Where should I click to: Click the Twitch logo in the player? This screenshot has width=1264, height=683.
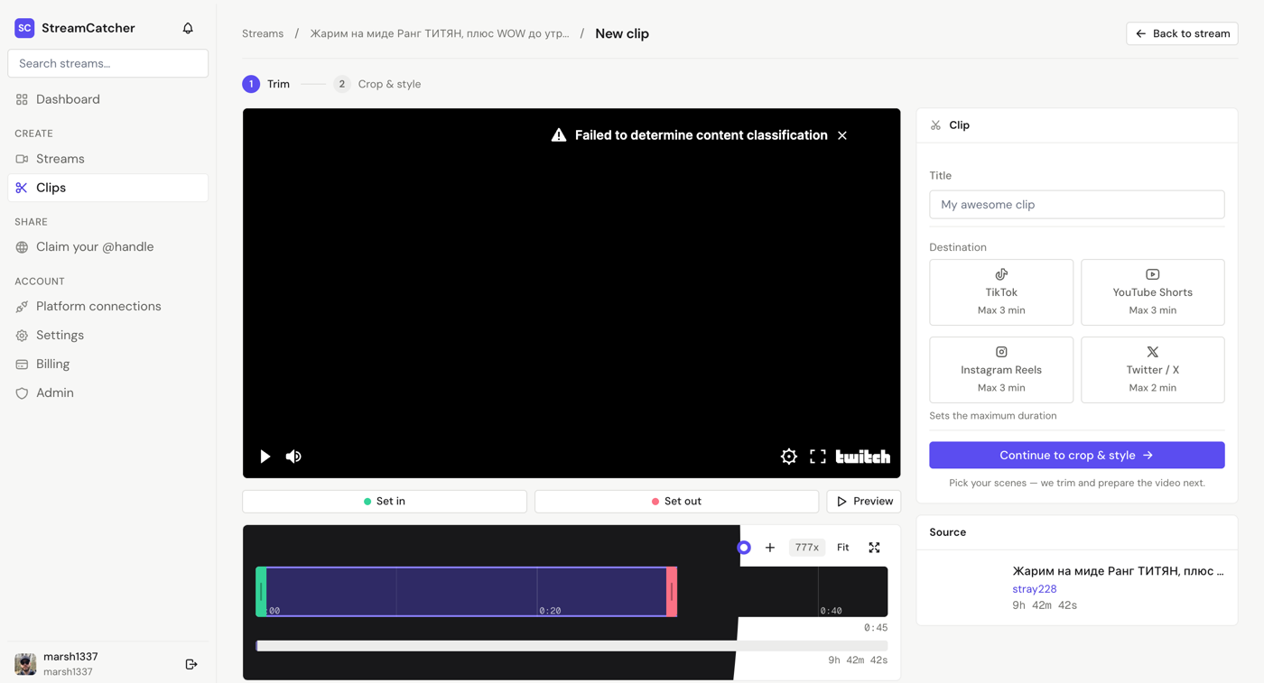click(863, 457)
